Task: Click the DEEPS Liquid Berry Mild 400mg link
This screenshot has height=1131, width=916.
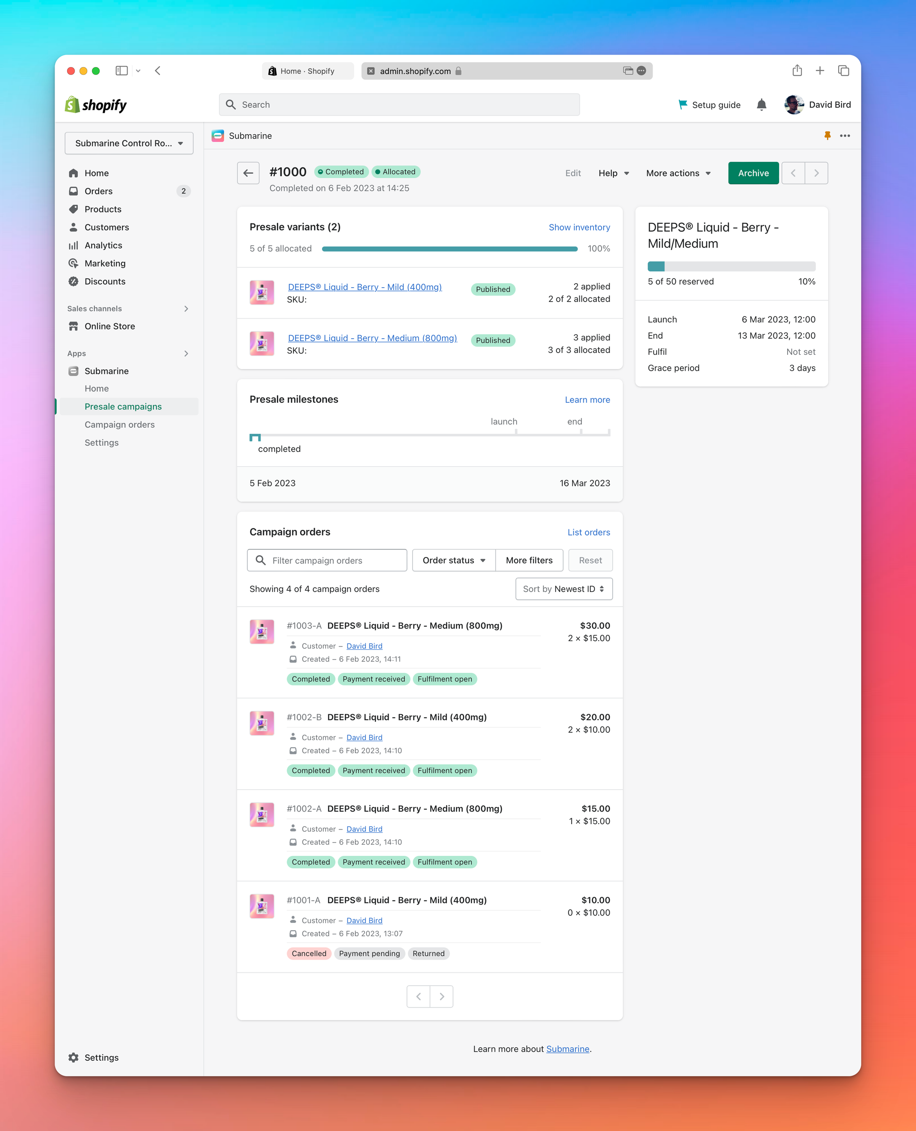Action: (365, 287)
